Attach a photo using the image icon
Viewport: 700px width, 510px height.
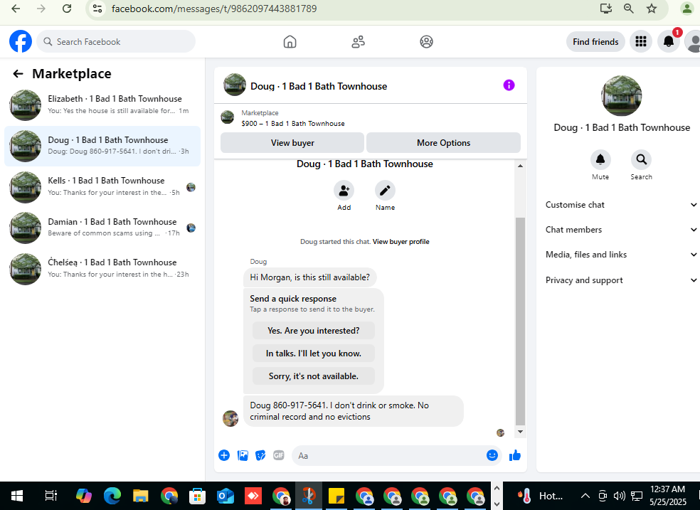(x=243, y=455)
